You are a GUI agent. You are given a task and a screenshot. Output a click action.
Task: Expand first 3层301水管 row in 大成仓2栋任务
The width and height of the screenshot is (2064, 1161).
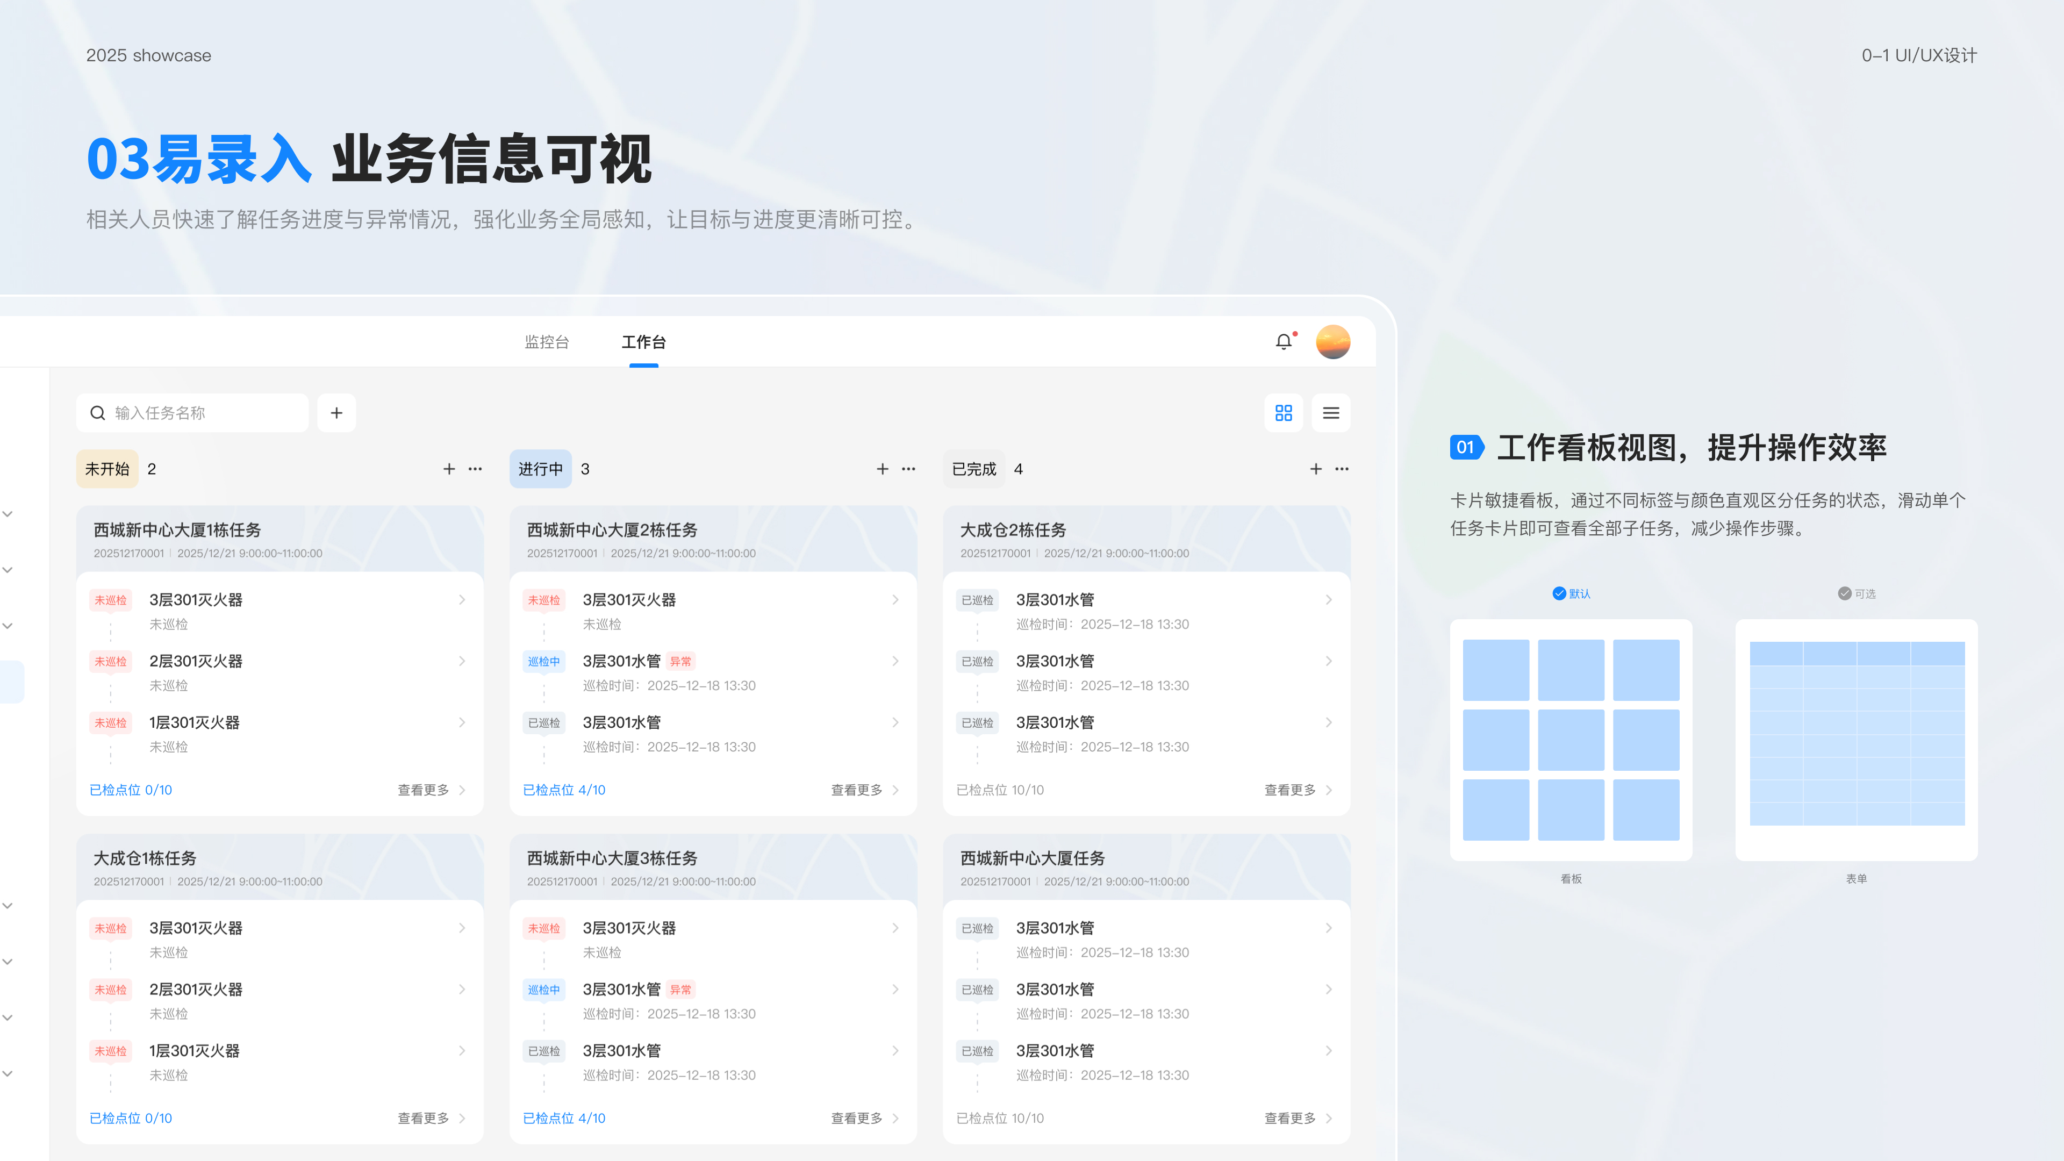(x=1329, y=600)
